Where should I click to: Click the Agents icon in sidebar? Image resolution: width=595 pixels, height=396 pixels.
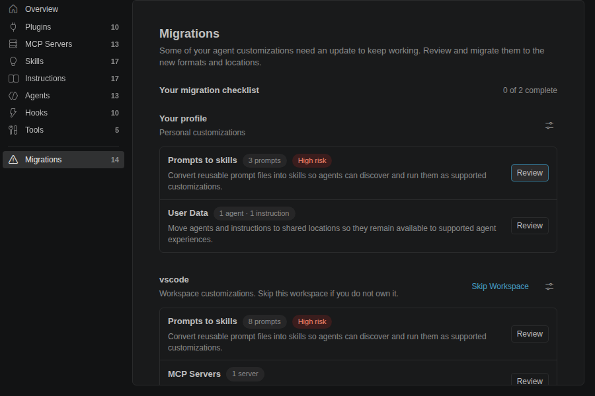pyautogui.click(x=13, y=96)
